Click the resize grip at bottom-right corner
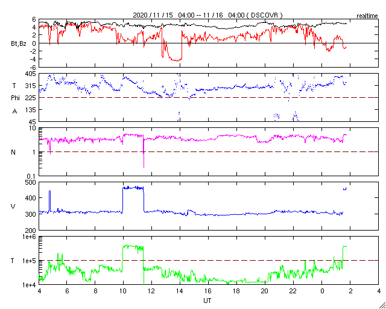Viewport: 386px width, 309px height. [382, 305]
